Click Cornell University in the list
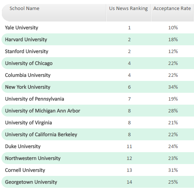This screenshot has height=190, width=194. click(25, 170)
